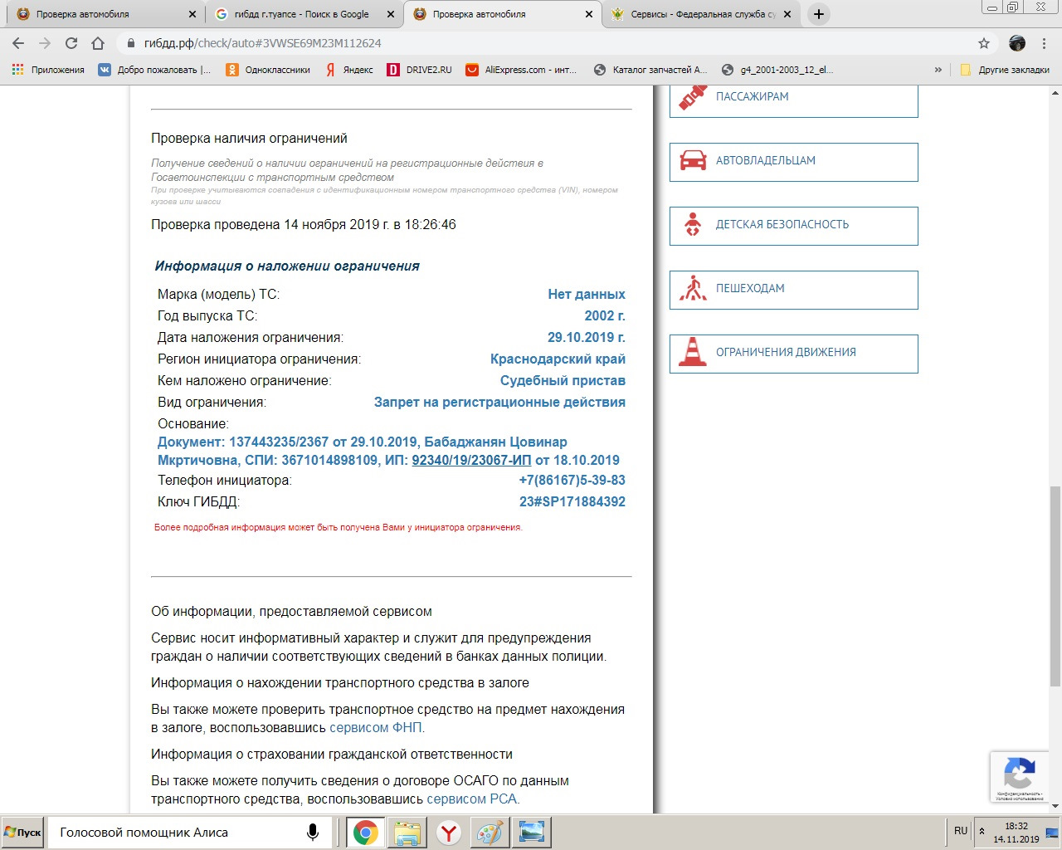Open the image viewer taskbar icon
This screenshot has height=850, width=1062.
click(x=531, y=833)
